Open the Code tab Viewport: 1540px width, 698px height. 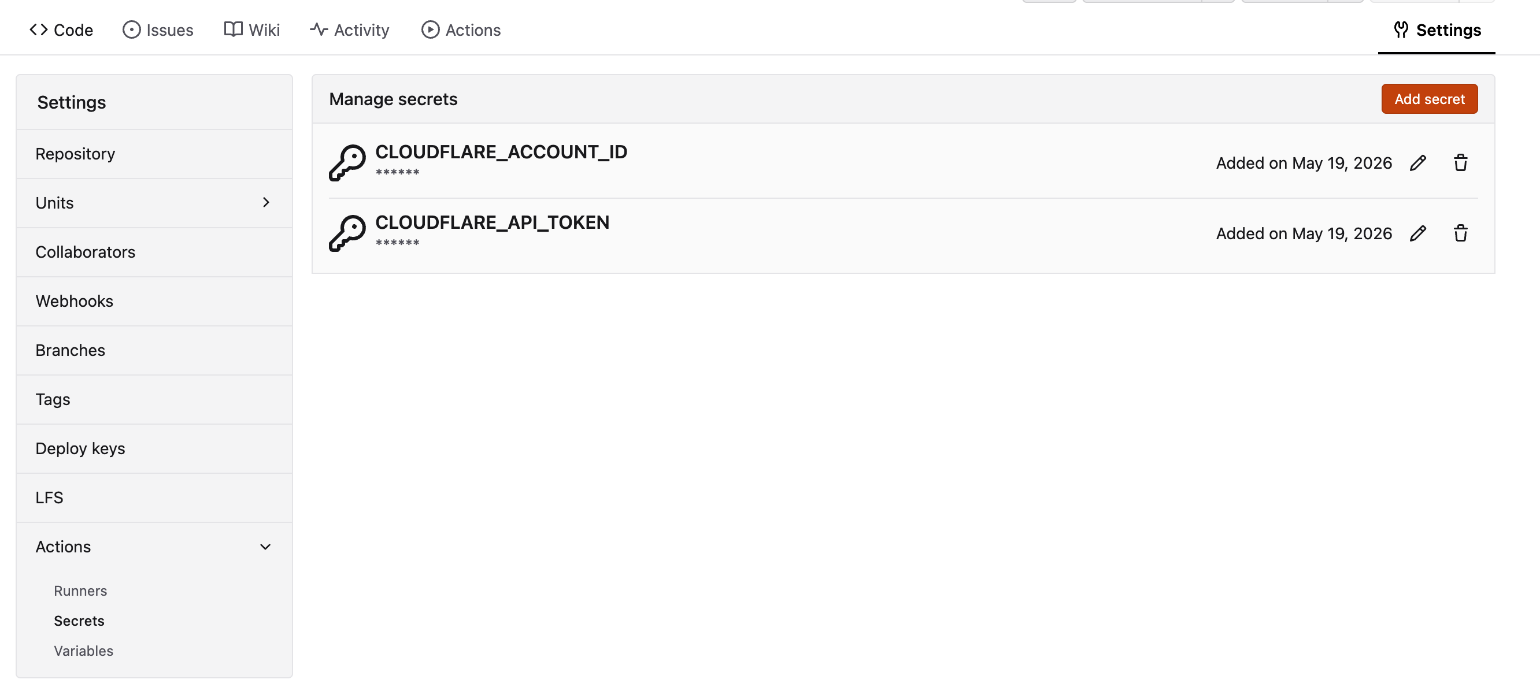click(61, 30)
